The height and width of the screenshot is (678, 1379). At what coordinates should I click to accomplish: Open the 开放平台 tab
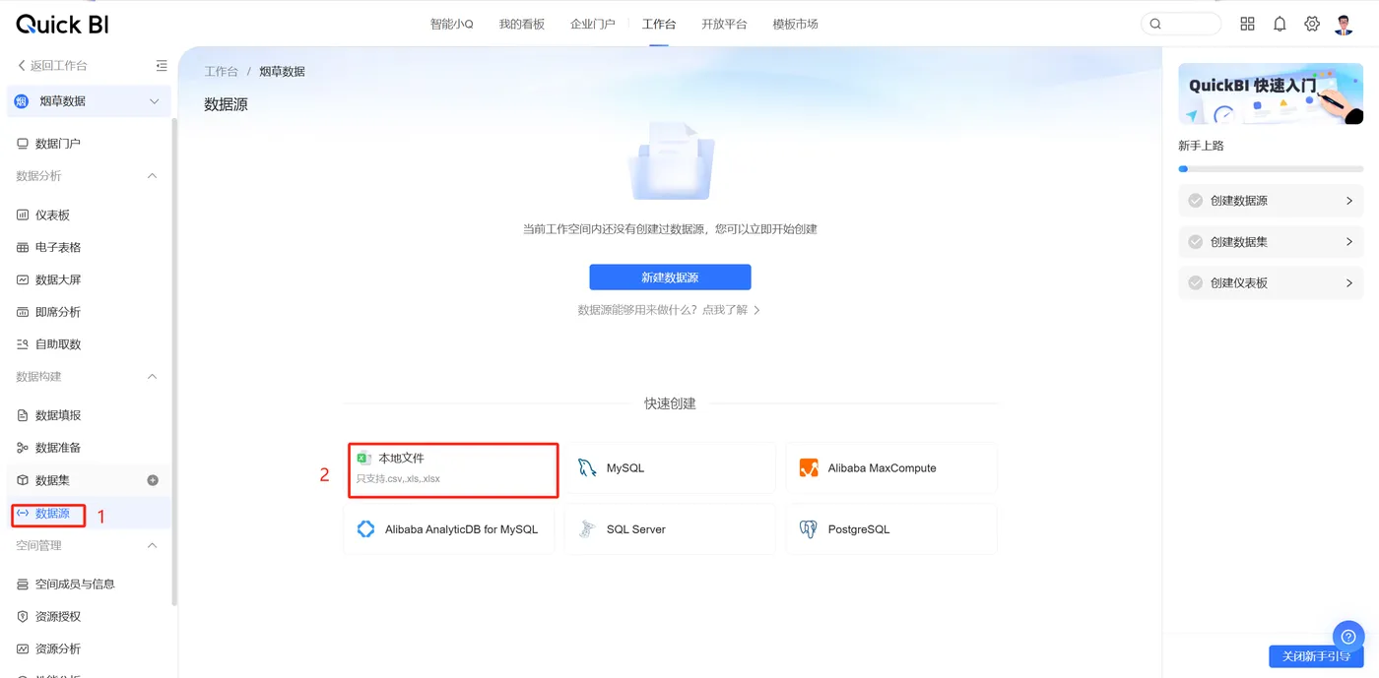[724, 24]
